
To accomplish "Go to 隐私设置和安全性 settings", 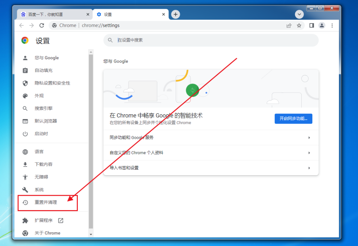I will pyautogui.click(x=53, y=83).
